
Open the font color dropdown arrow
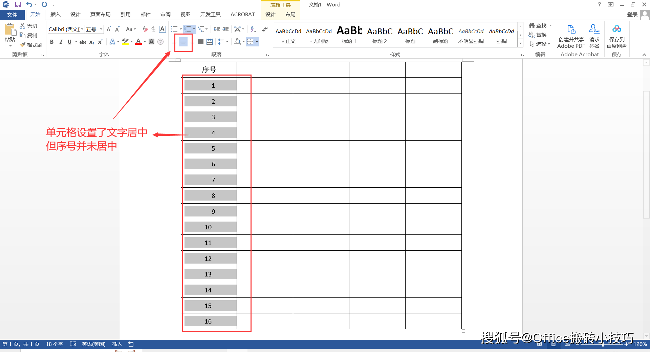pos(145,42)
